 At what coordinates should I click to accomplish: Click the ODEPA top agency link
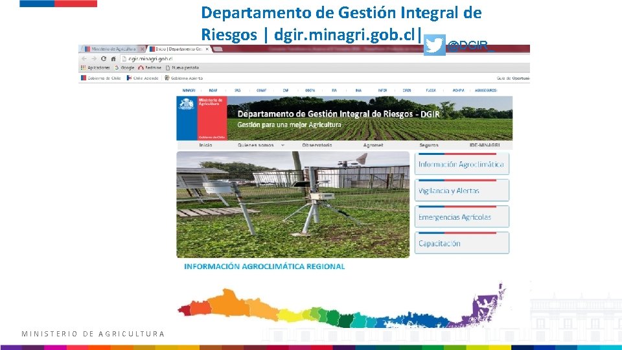point(310,91)
